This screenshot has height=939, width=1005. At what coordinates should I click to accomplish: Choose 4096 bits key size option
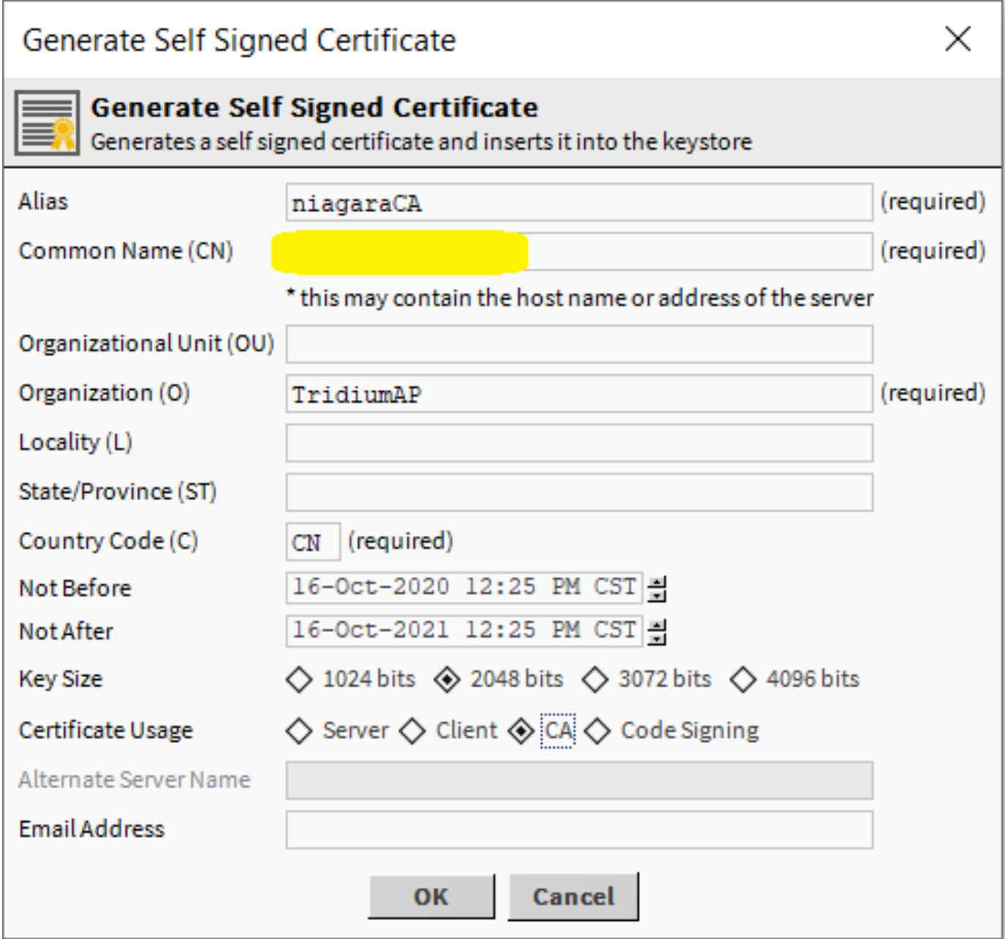coord(743,679)
